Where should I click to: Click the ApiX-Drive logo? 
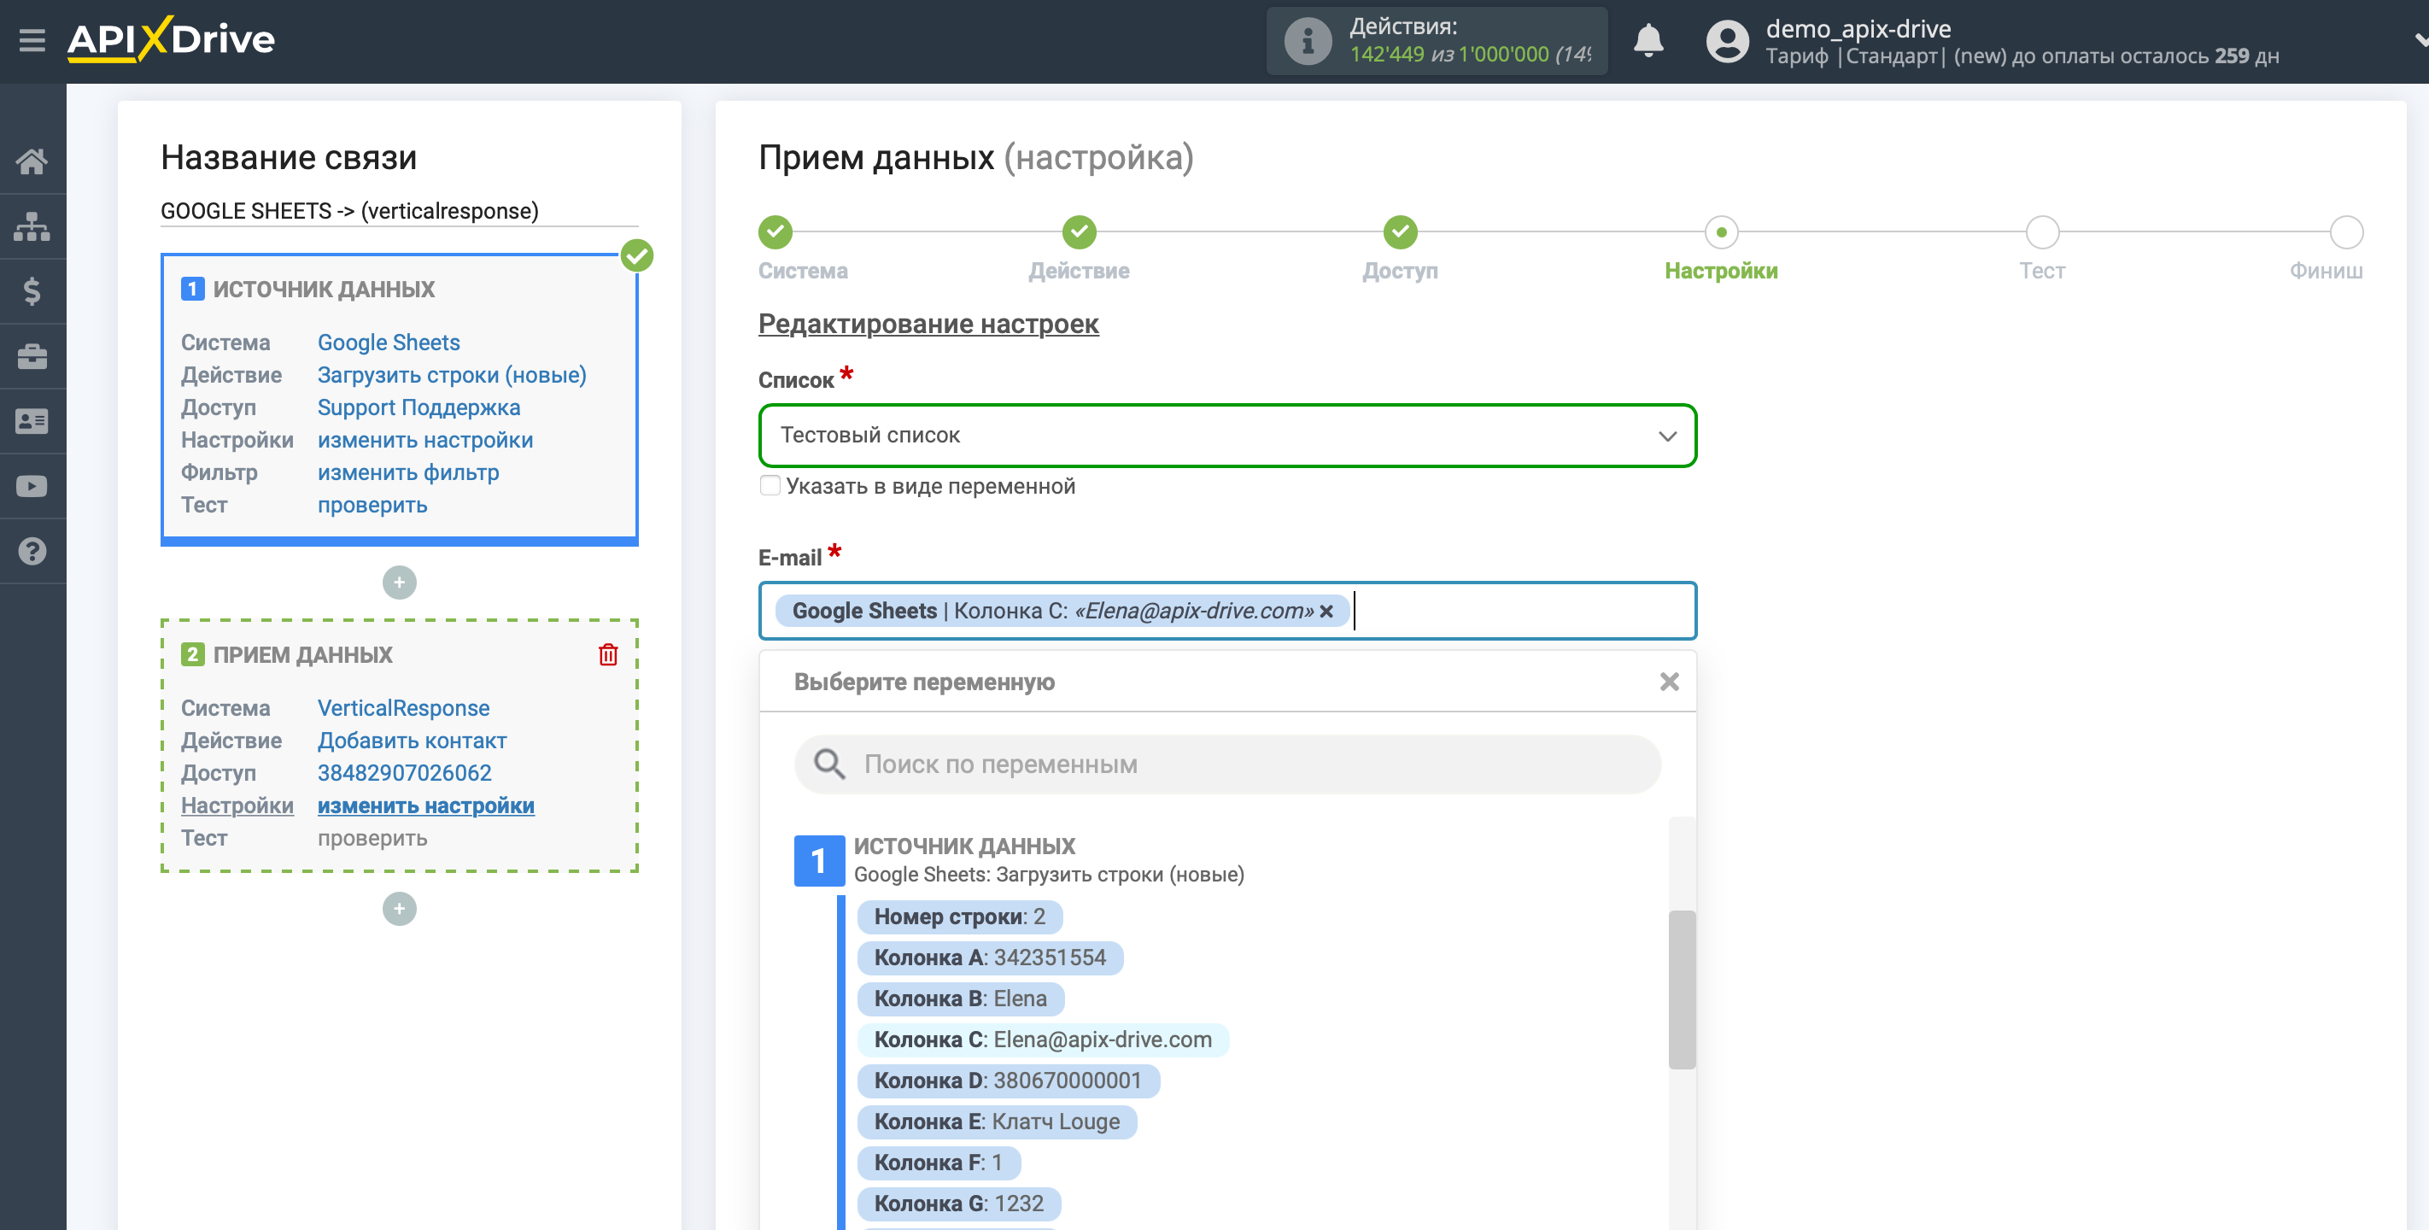(171, 39)
